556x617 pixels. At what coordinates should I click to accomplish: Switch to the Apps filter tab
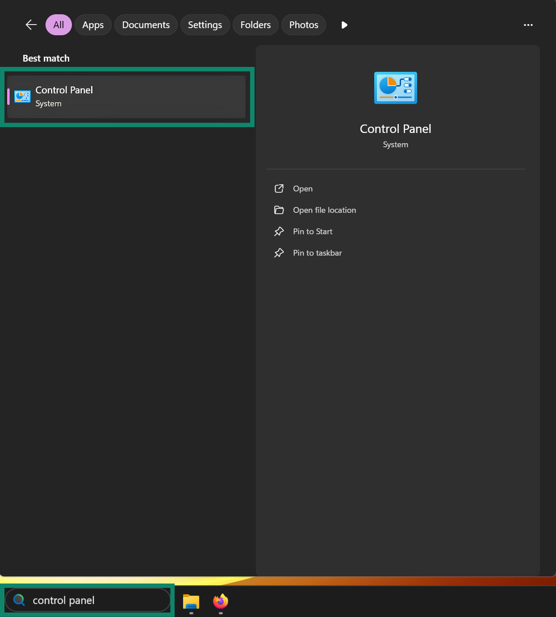click(93, 25)
